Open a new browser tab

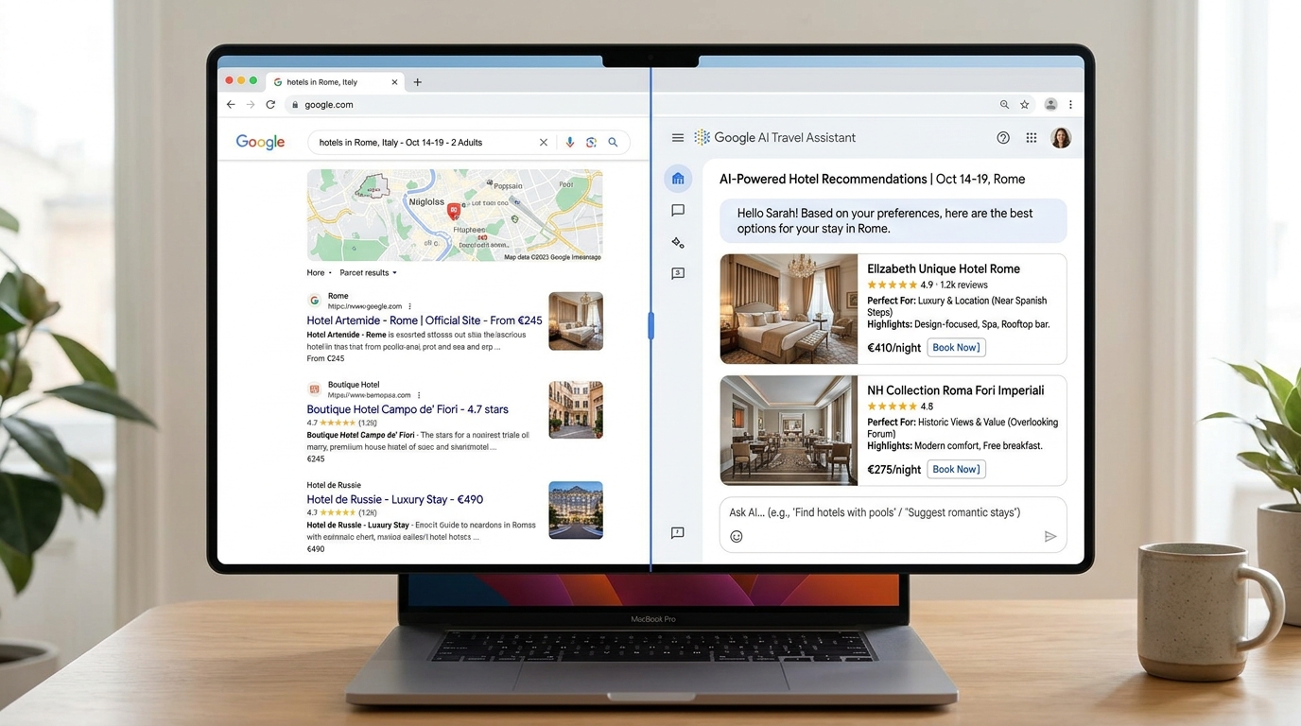point(417,82)
